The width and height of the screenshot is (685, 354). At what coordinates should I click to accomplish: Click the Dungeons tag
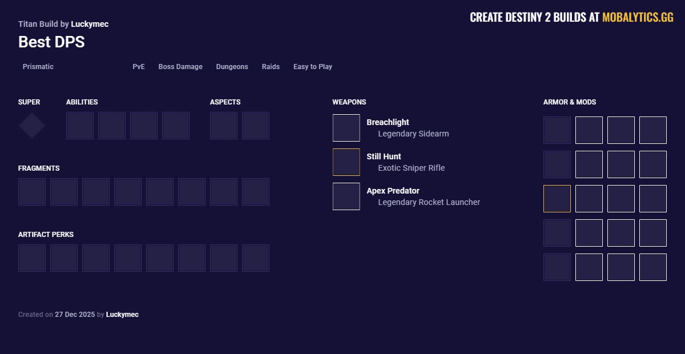coord(232,67)
